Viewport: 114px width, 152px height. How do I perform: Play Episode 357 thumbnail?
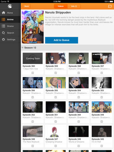[x=102, y=58]
